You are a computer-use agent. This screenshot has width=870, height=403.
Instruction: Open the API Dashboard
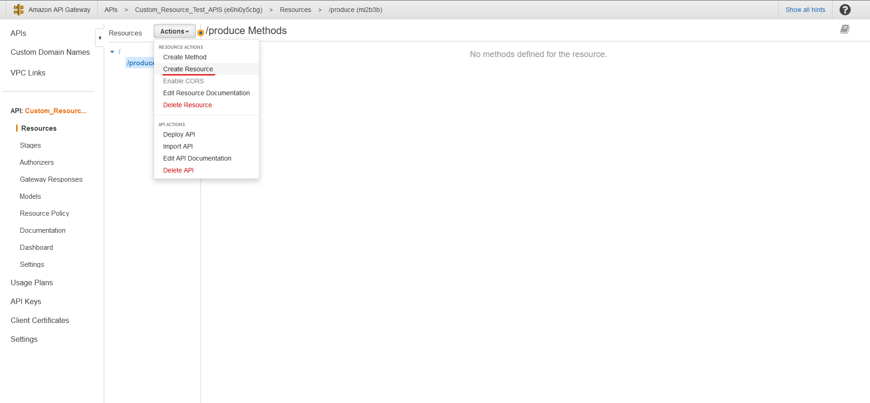[36, 248]
